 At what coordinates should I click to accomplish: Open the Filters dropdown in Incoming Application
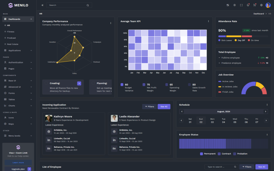(149, 106)
